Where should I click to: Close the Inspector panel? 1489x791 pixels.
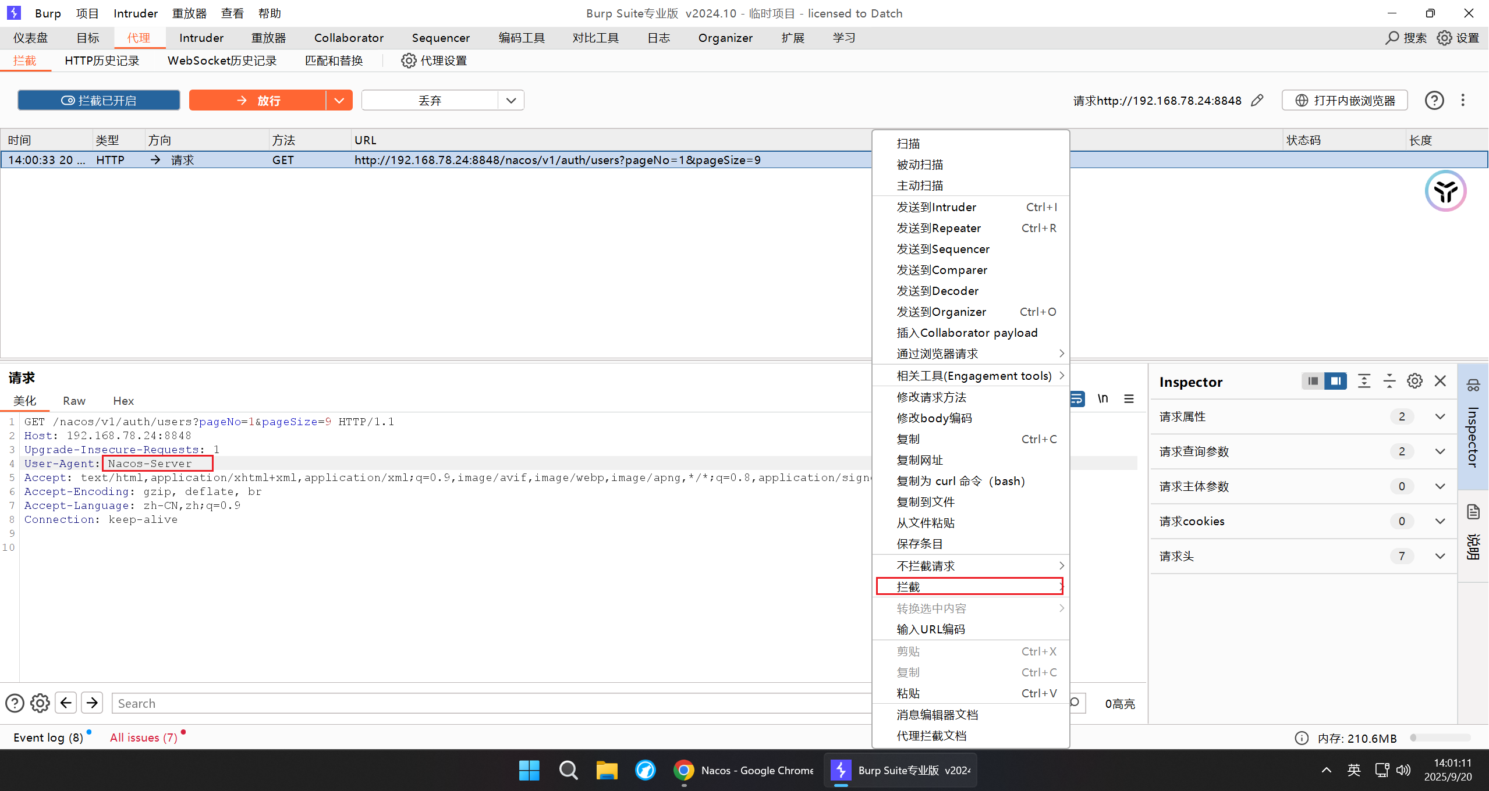click(x=1441, y=382)
